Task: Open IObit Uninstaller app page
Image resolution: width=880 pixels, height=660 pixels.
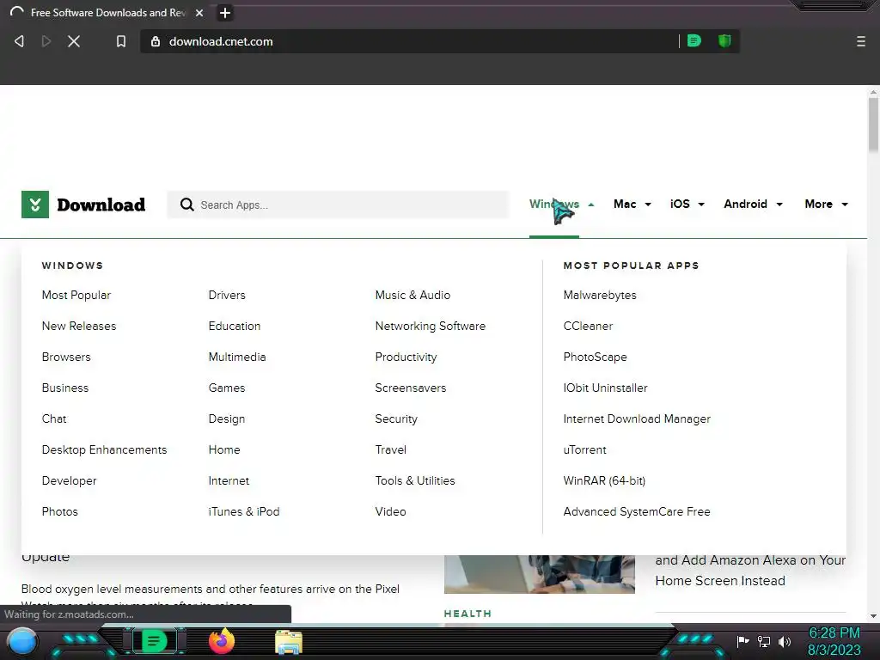Action: coord(606,388)
